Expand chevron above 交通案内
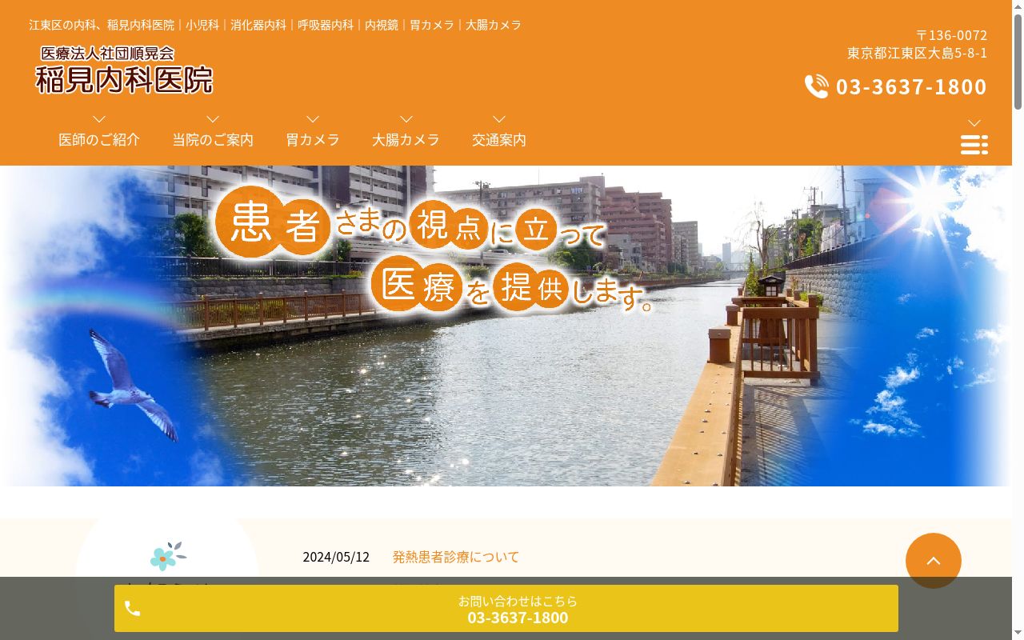The width and height of the screenshot is (1024, 640). pos(499,119)
